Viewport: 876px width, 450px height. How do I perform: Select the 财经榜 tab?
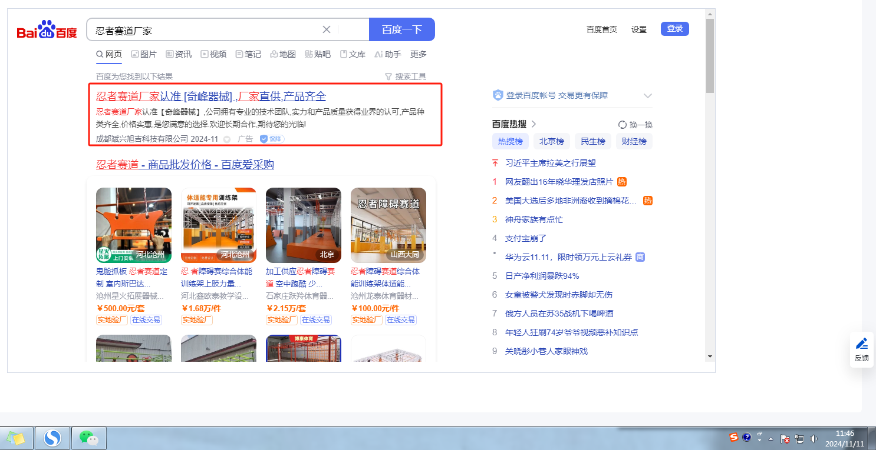coord(634,141)
